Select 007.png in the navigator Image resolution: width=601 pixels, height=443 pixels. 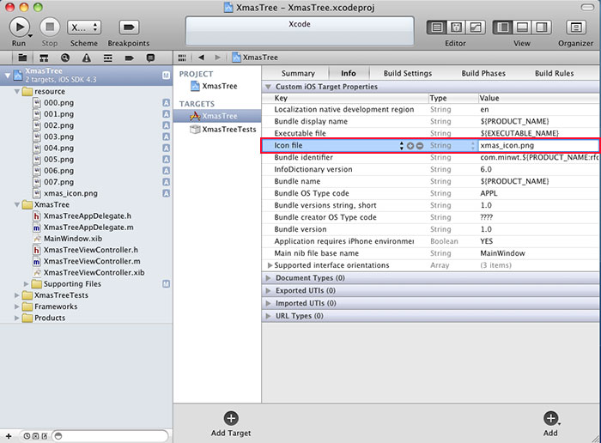coord(58,182)
